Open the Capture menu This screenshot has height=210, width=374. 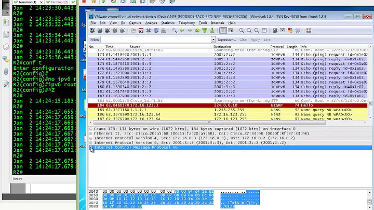pos(135,23)
